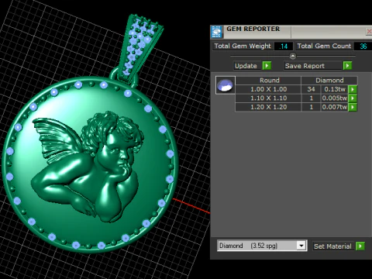372x279 pixels.
Task: Click the Total Gem Count value 36
Action: tap(363, 46)
